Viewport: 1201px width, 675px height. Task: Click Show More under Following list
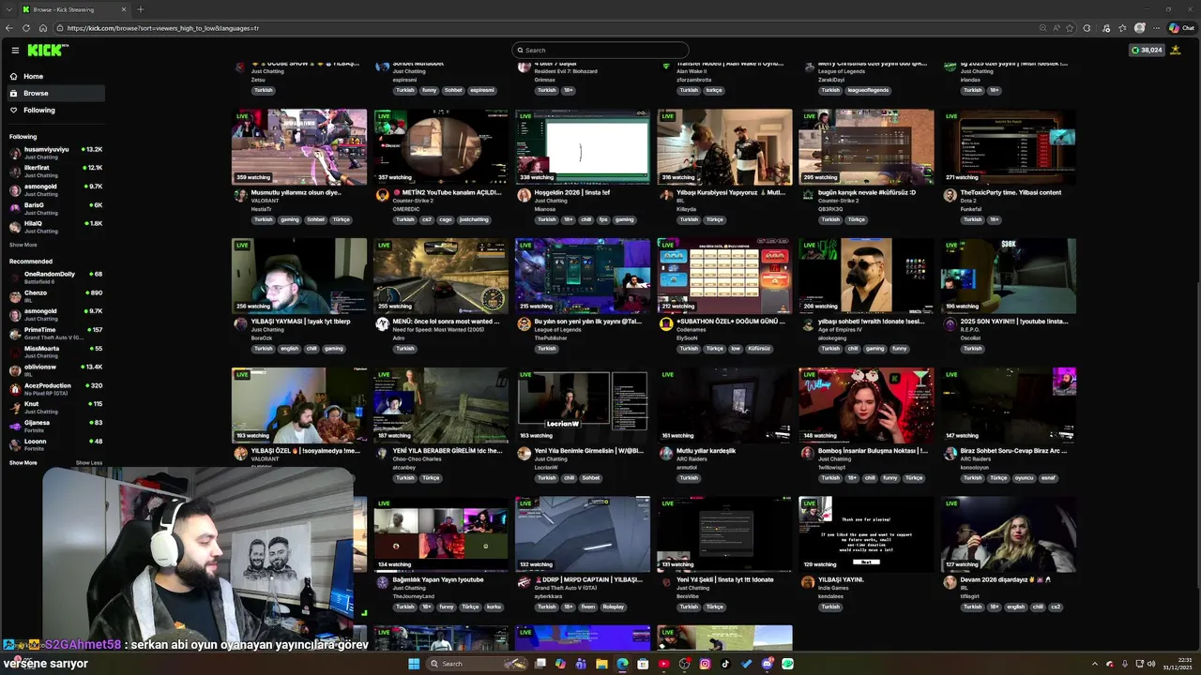click(x=23, y=245)
